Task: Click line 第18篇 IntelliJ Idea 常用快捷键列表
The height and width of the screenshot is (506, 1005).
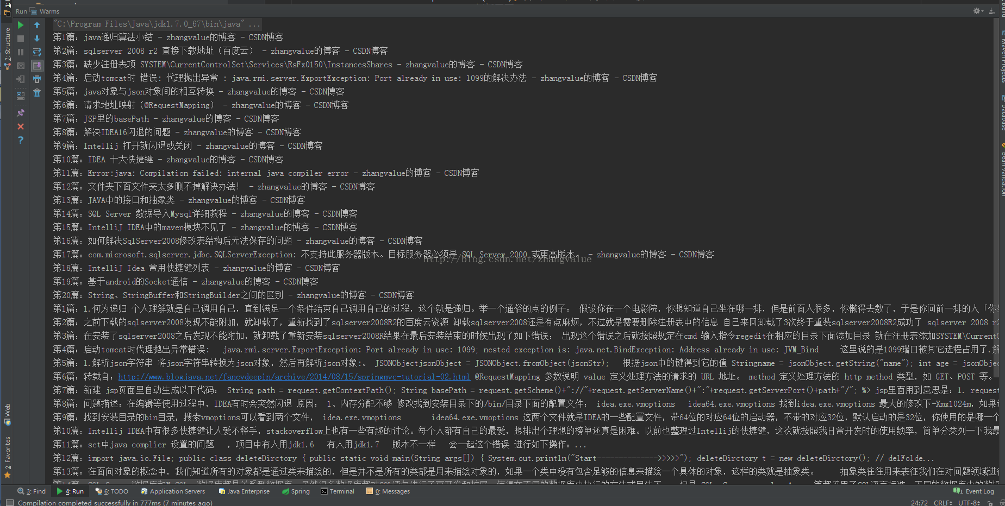Action: [x=197, y=268]
